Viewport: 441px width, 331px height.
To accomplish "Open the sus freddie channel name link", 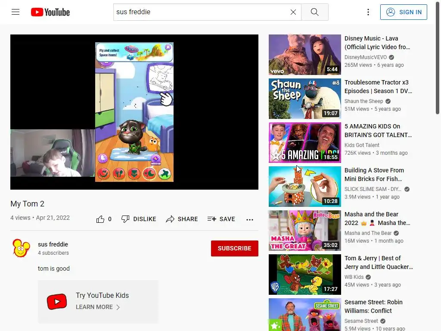I will coord(53,244).
